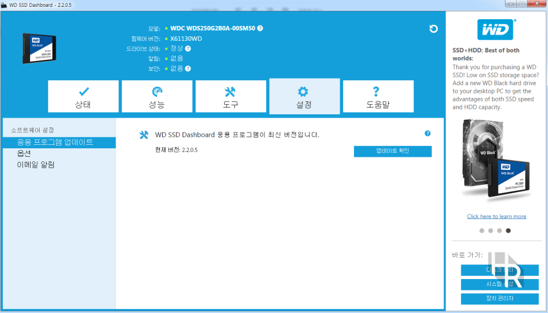Click help icon beside drive status 정상
Viewport: 548px width, 313px height.
click(188, 49)
